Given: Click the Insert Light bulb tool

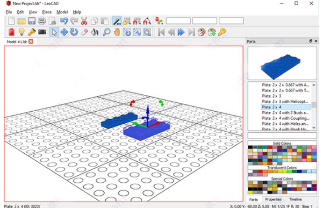Looking at the screenshot, I should 22,32.
